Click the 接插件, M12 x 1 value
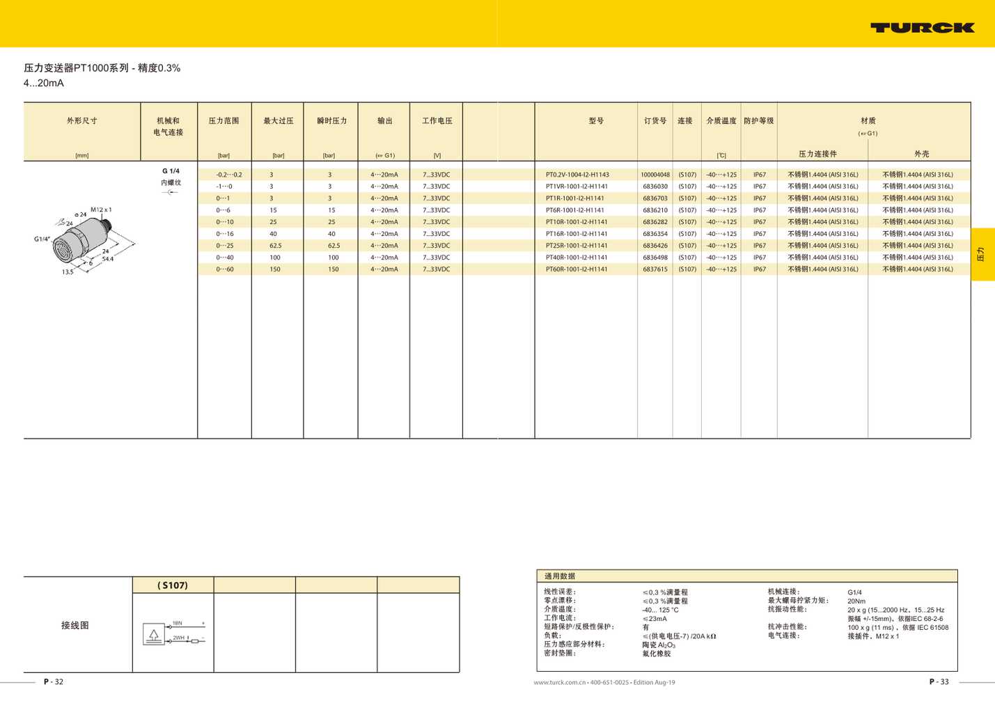 tap(873, 636)
